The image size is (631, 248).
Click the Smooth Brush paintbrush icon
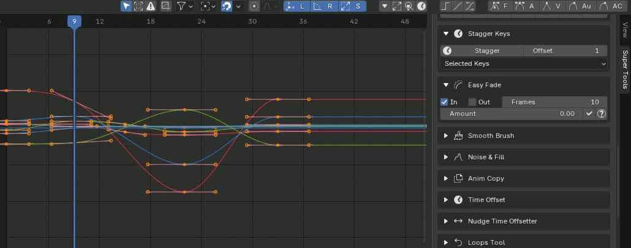coord(458,136)
